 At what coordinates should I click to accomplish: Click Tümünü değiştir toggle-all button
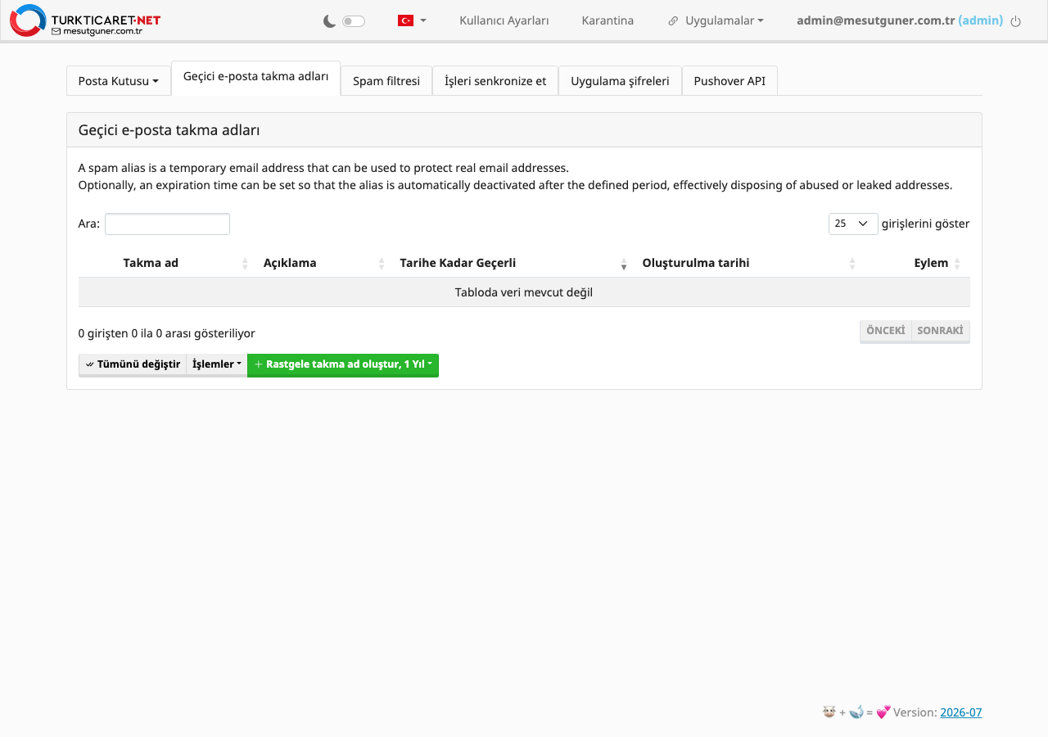click(133, 364)
